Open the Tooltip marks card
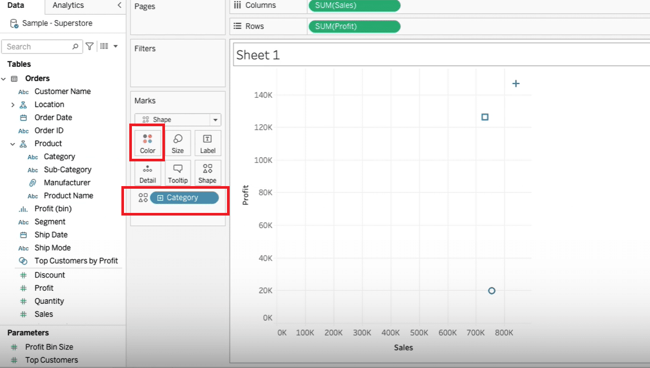650x368 pixels. tap(178, 173)
